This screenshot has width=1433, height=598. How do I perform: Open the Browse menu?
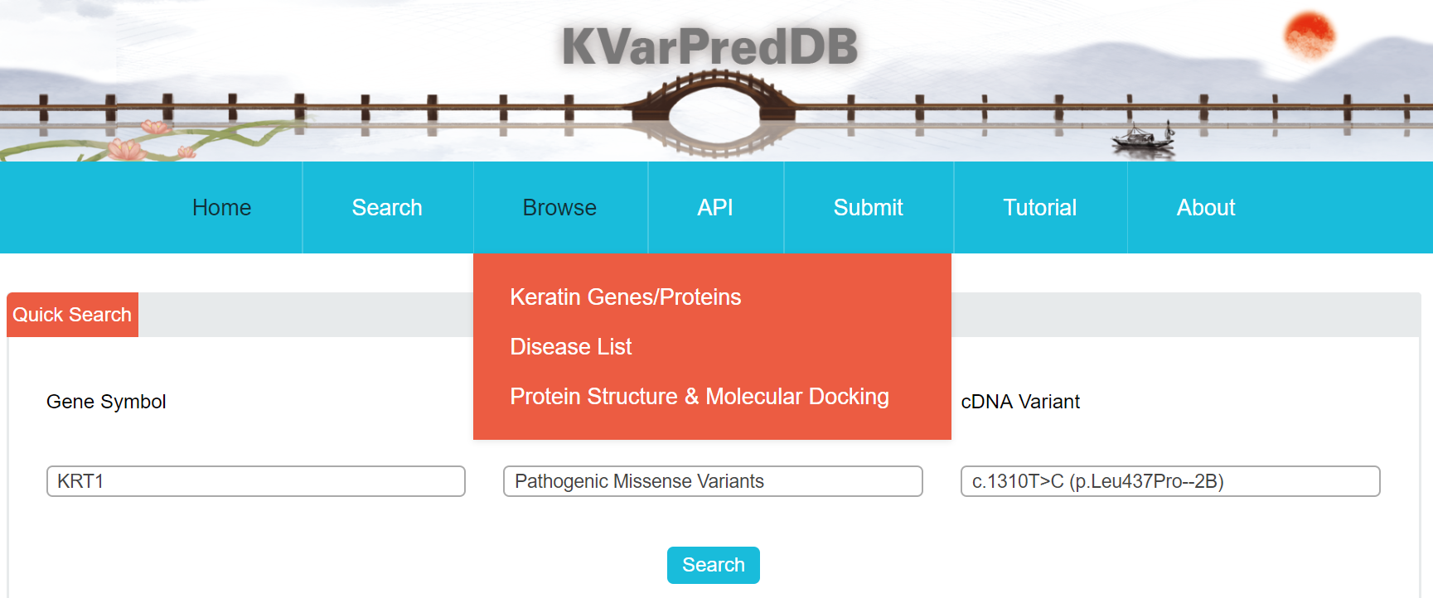[x=559, y=208]
